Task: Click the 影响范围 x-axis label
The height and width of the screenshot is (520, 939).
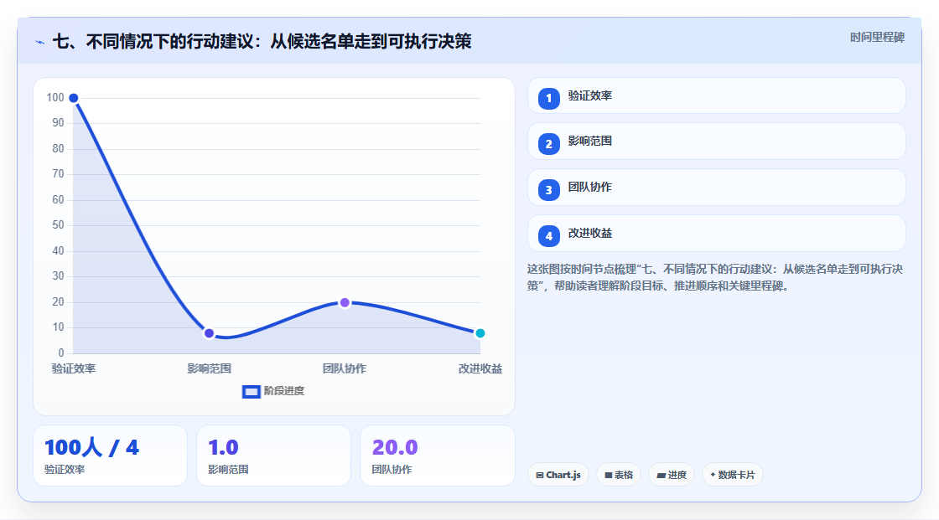Action: pos(209,368)
